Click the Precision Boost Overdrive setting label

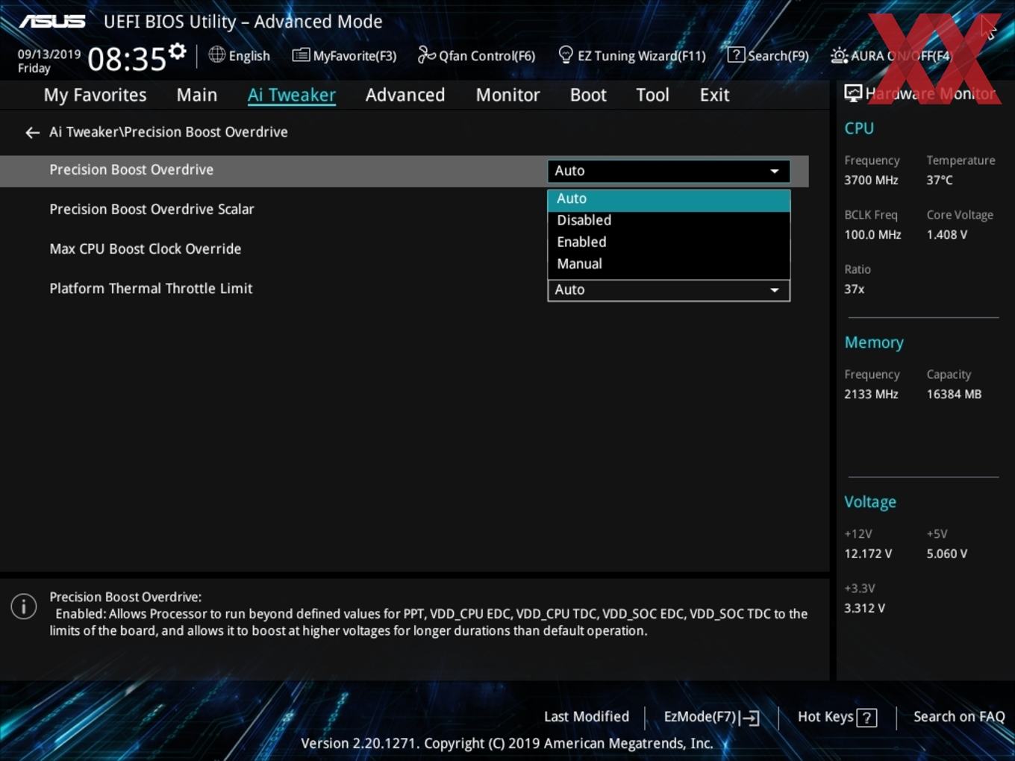(x=131, y=170)
